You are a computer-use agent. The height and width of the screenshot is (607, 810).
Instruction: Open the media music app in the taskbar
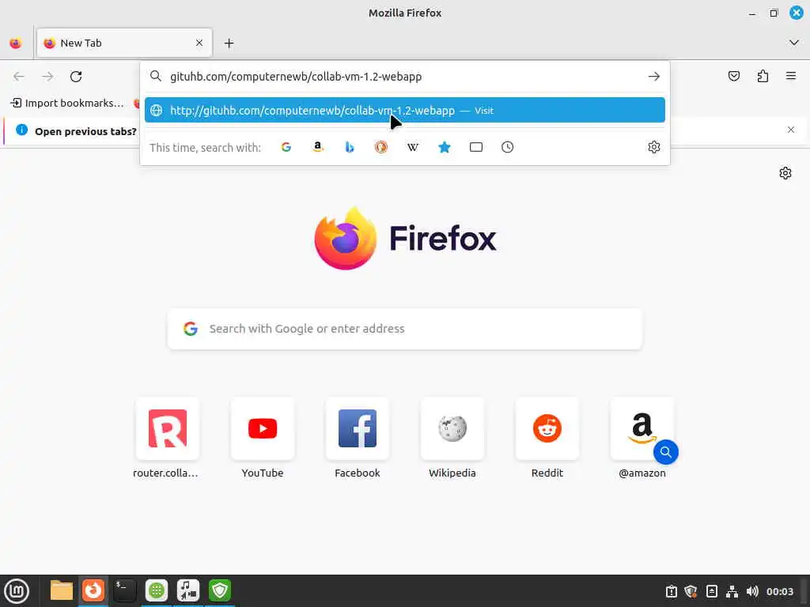(188, 590)
